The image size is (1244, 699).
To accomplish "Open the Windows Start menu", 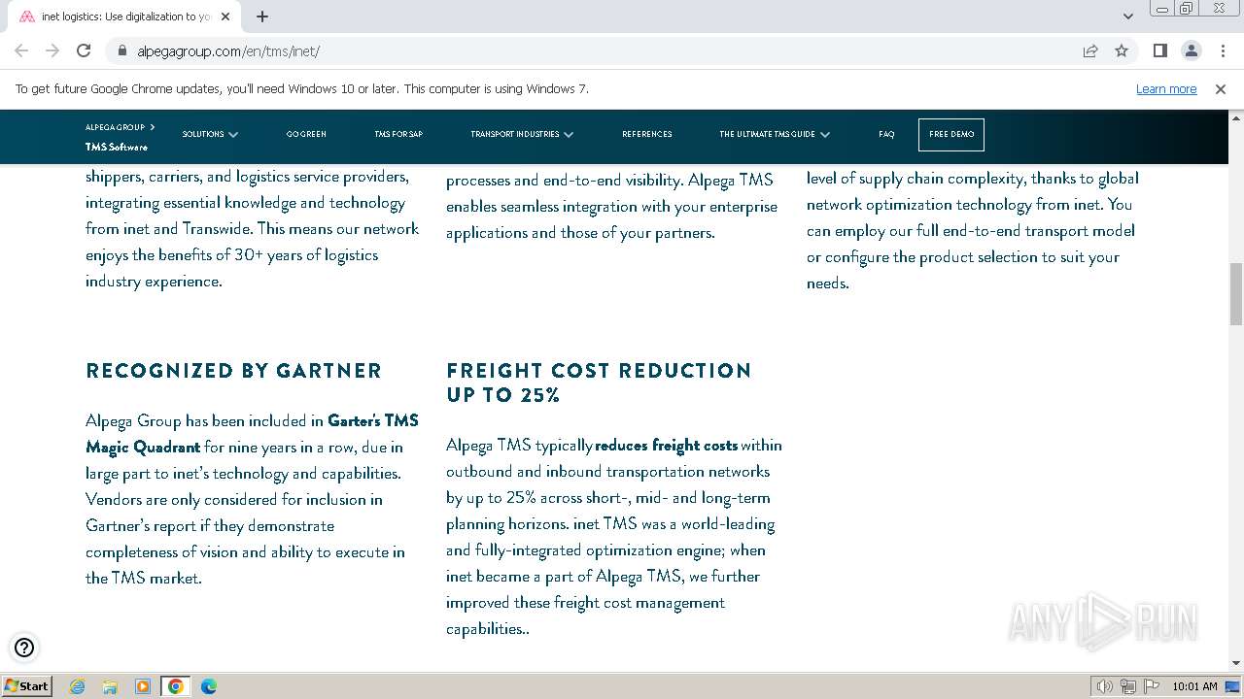I will pyautogui.click(x=27, y=686).
